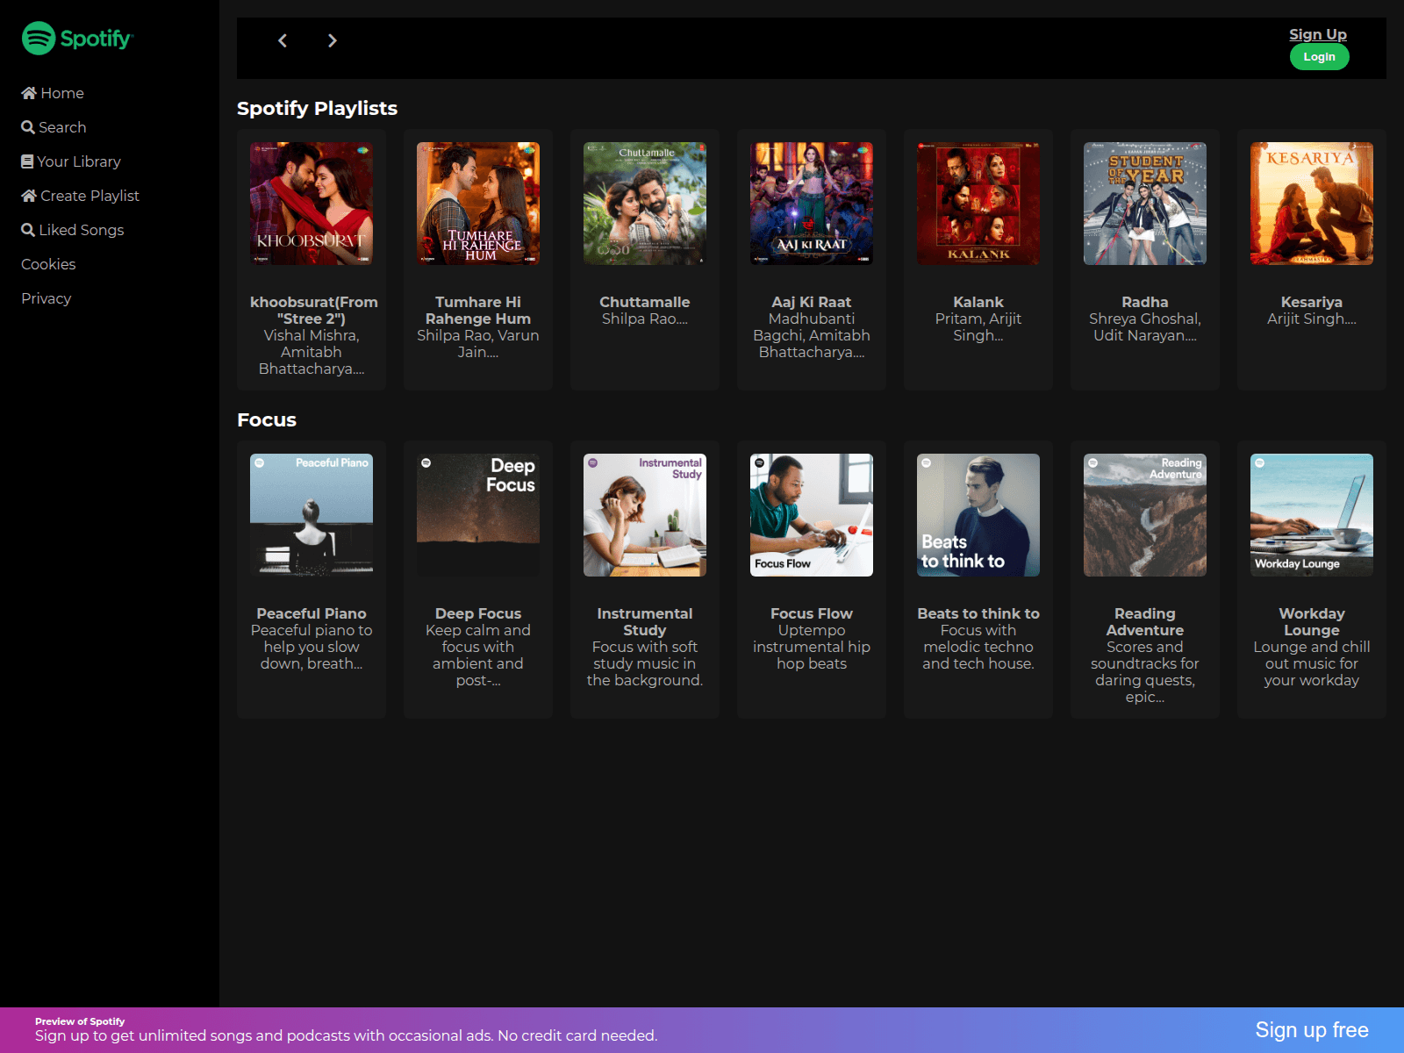Viewport: 1404px width, 1053px height.
Task: Click the Liked Songs icon in sidebar
Action: (28, 230)
